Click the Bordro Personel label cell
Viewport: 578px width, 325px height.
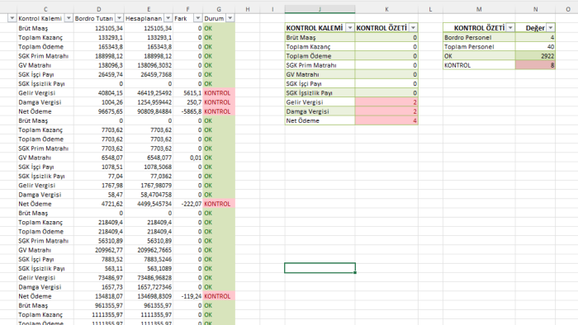point(479,37)
